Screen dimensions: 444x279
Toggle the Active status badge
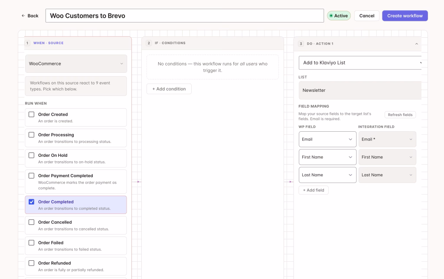click(339, 16)
